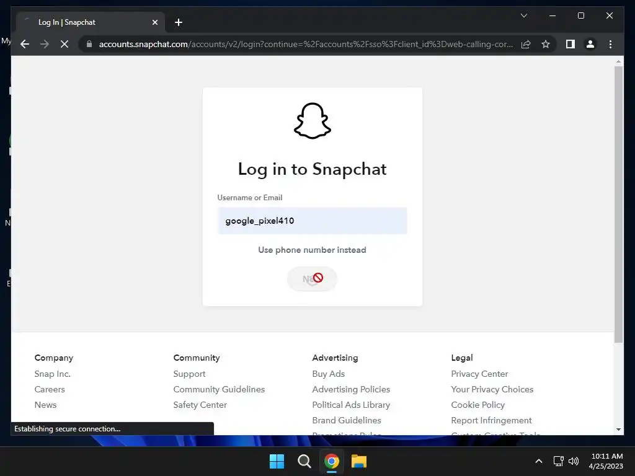Open network status tray icon
The image size is (635, 476).
pos(559,461)
